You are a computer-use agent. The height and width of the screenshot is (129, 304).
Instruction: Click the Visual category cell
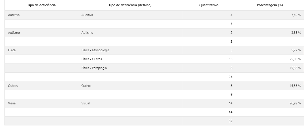pyautogui.click(x=41, y=103)
